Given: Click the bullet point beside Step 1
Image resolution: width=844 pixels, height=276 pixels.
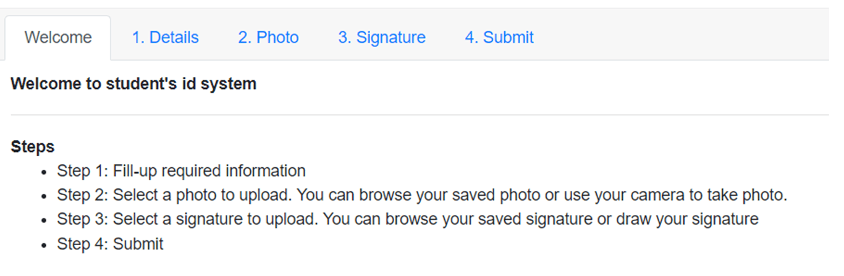Looking at the screenshot, I should point(44,172).
